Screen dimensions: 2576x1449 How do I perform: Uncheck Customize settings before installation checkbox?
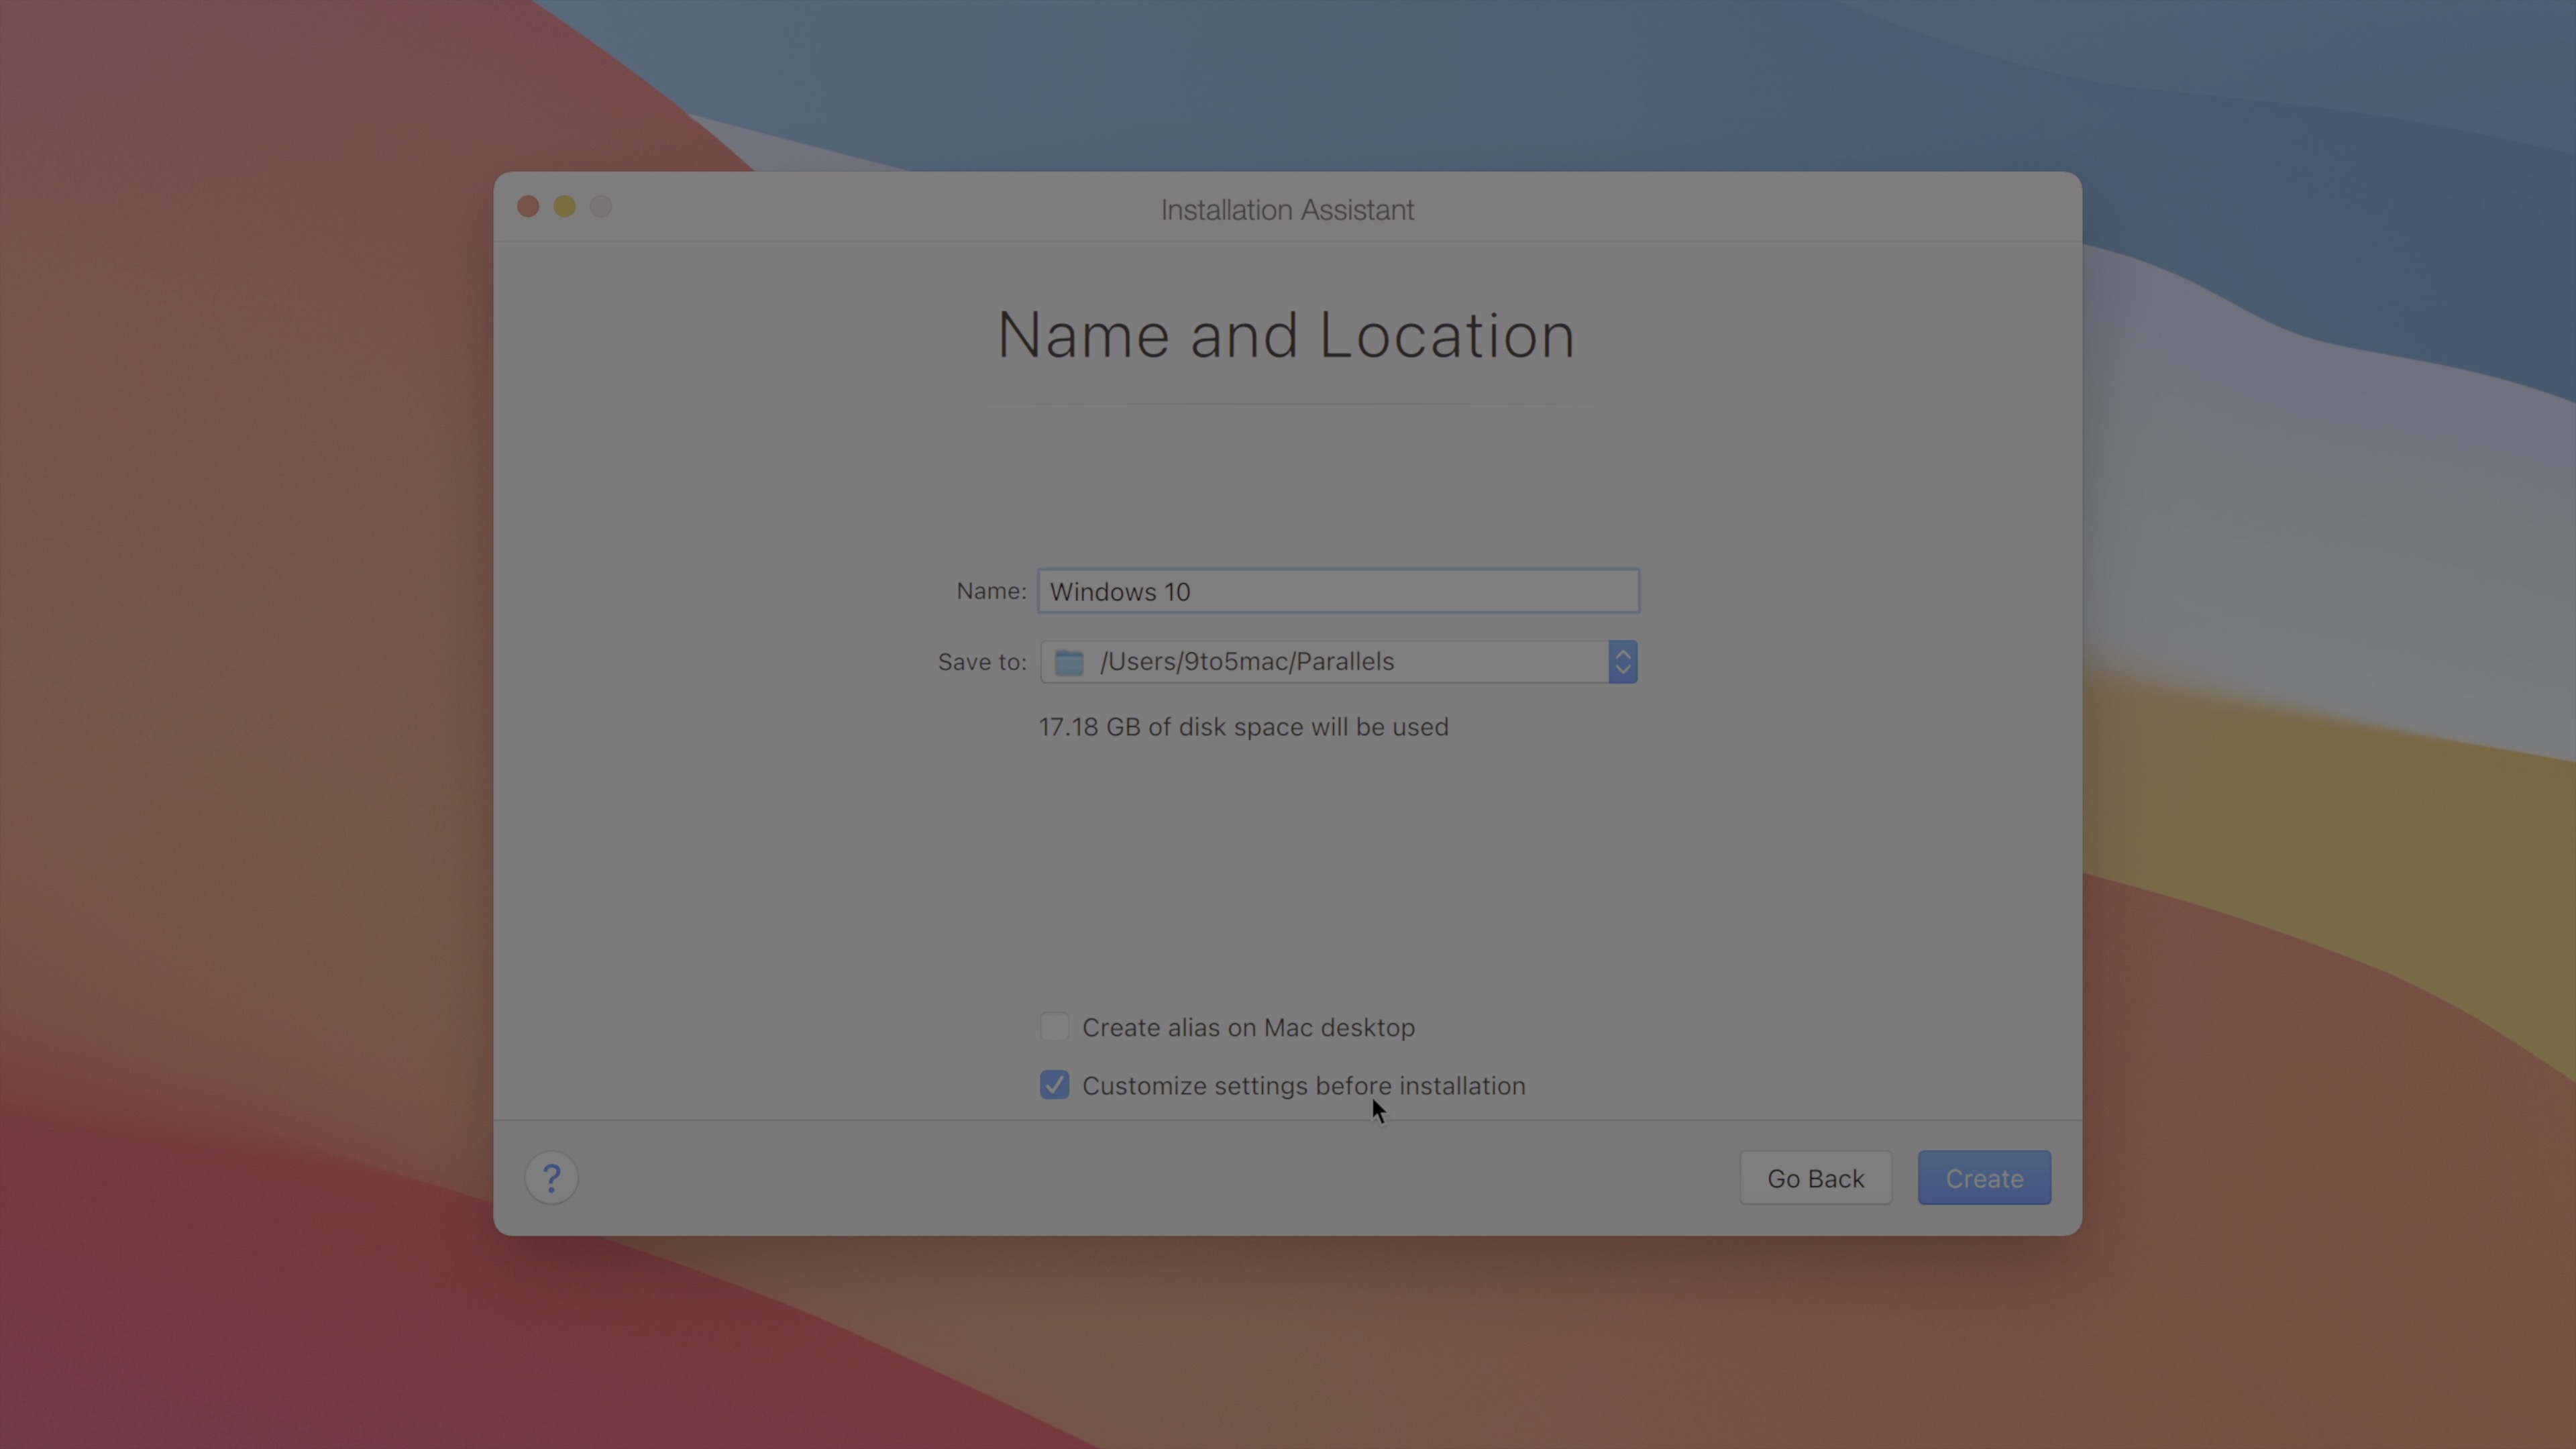pos(1054,1085)
